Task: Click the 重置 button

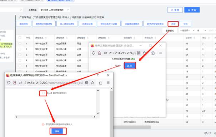Action: pyautogui.click(x=175, y=10)
